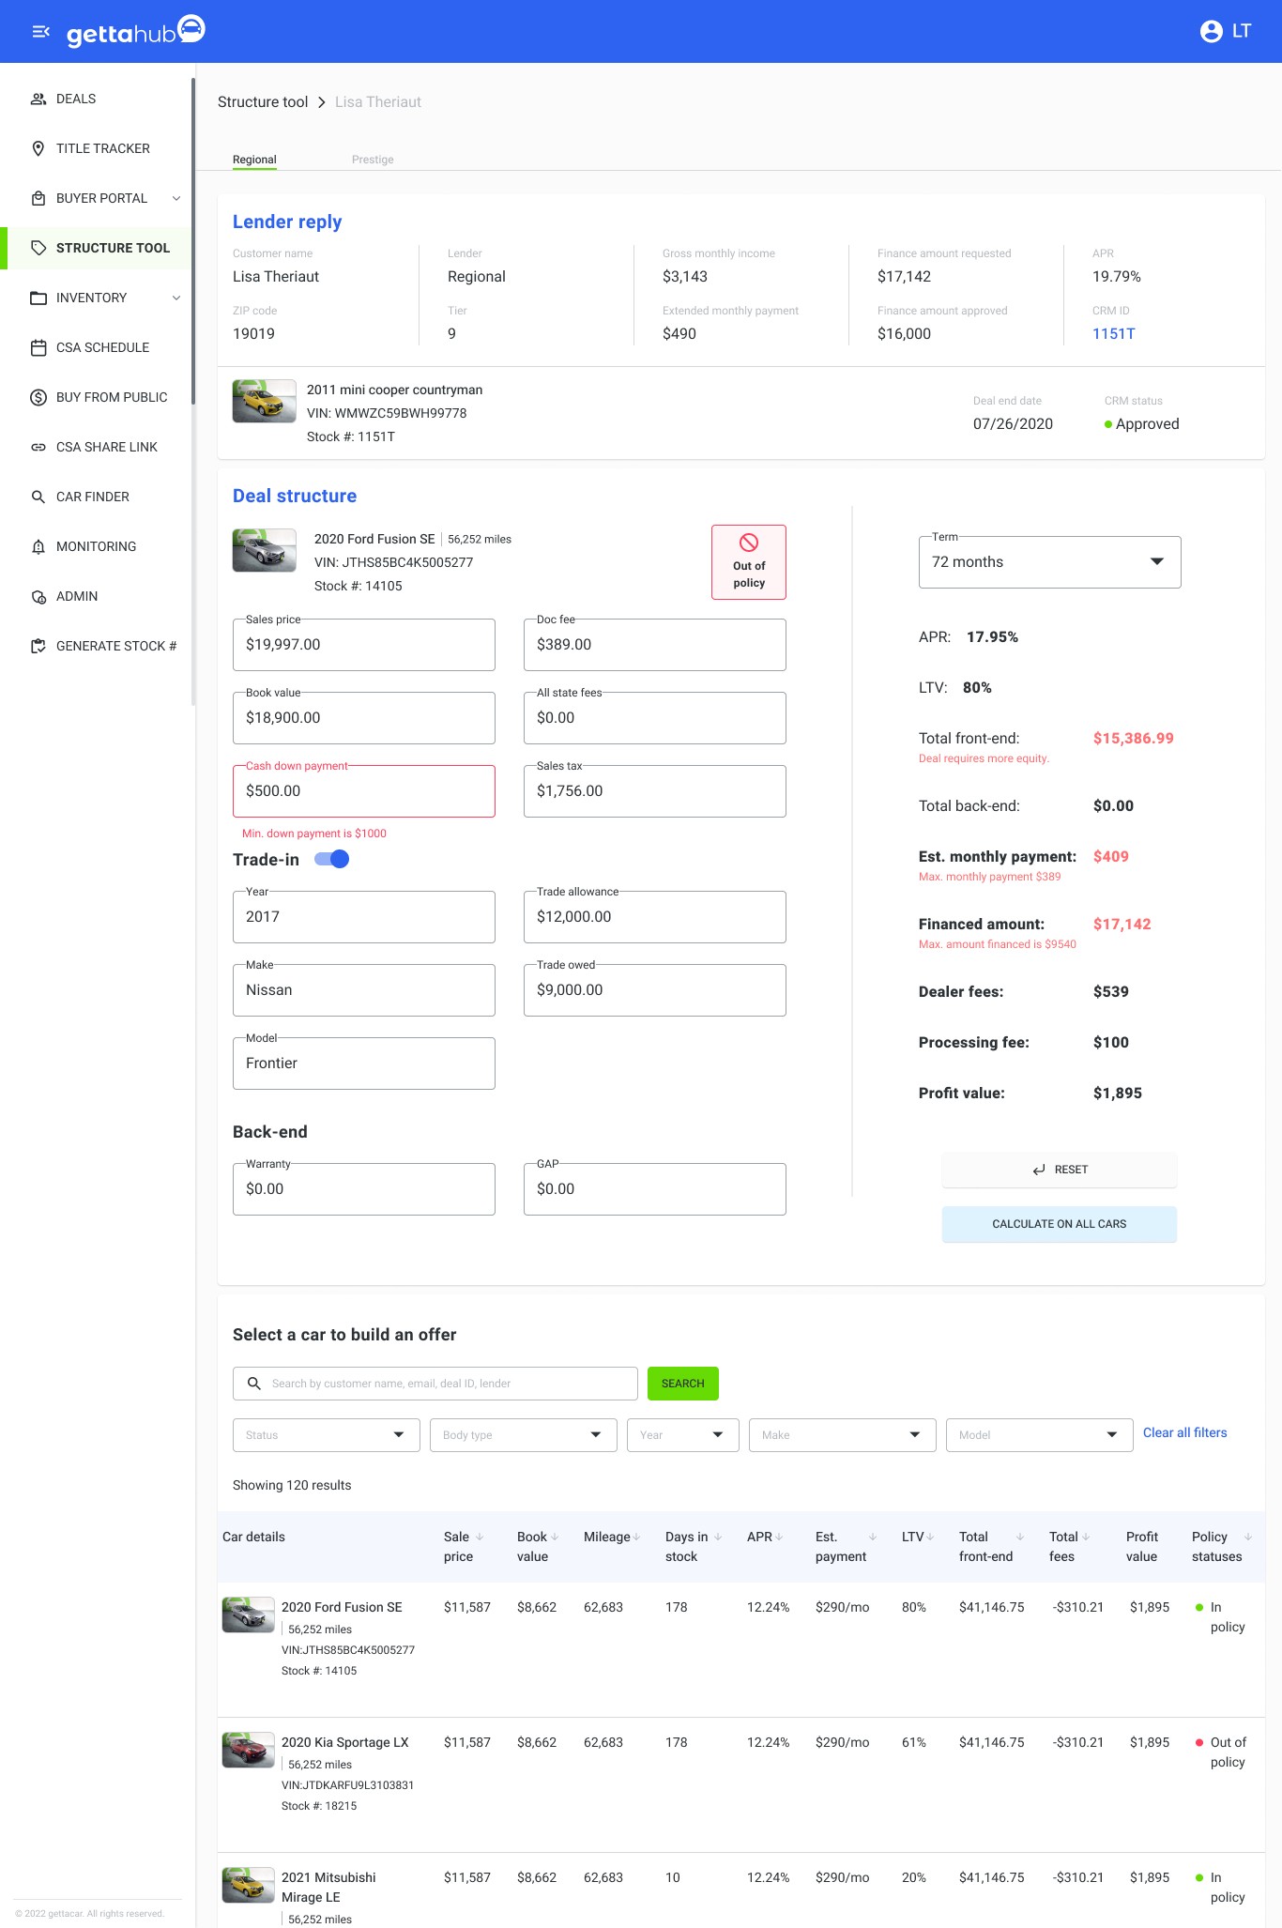Open the LT user account menu

tap(1225, 31)
